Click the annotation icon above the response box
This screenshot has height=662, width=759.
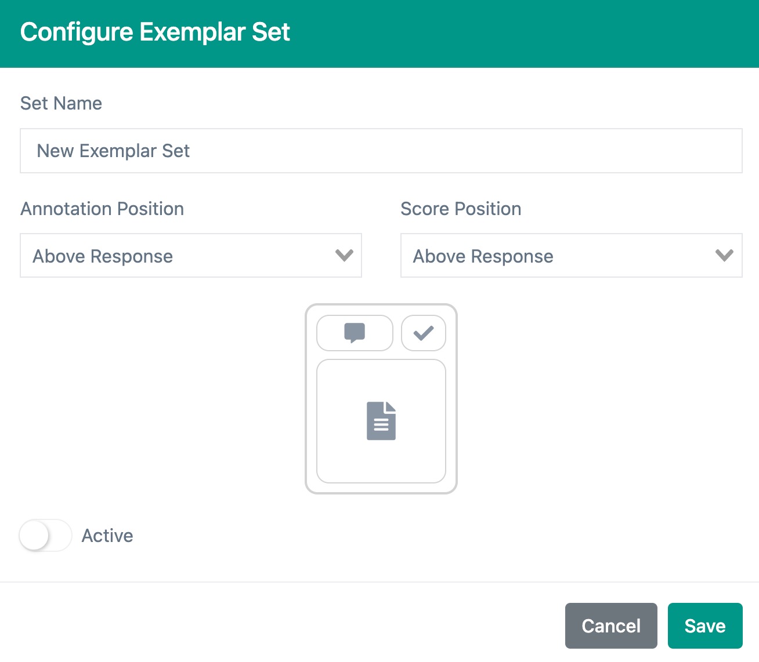(x=355, y=333)
